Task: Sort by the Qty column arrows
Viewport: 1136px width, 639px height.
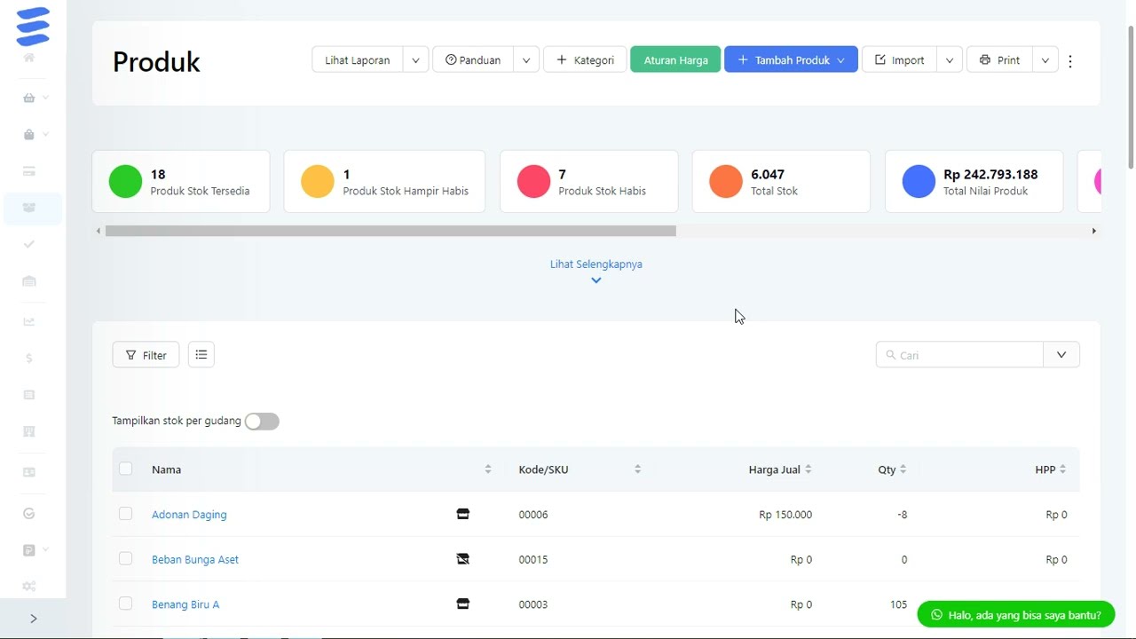Action: 903,469
